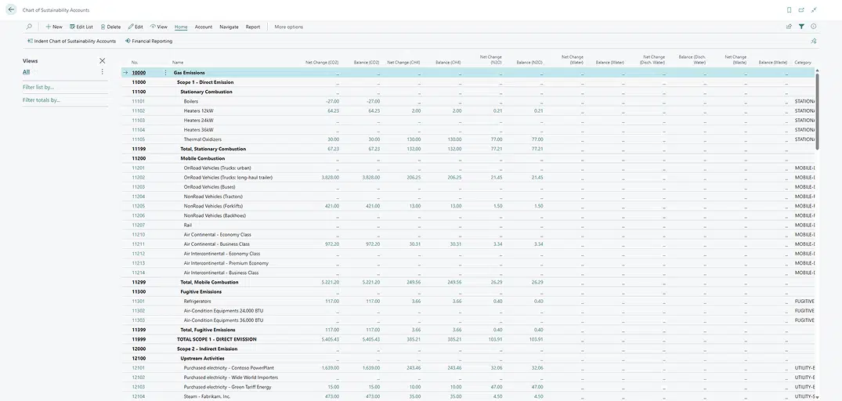842x401 pixels.
Task: Click Indent Chart of Sustainability Accounts
Action: click(x=71, y=41)
